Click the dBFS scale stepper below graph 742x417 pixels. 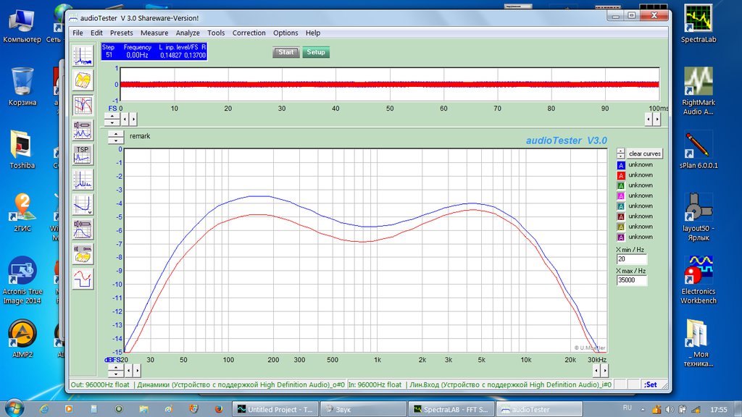[116, 371]
